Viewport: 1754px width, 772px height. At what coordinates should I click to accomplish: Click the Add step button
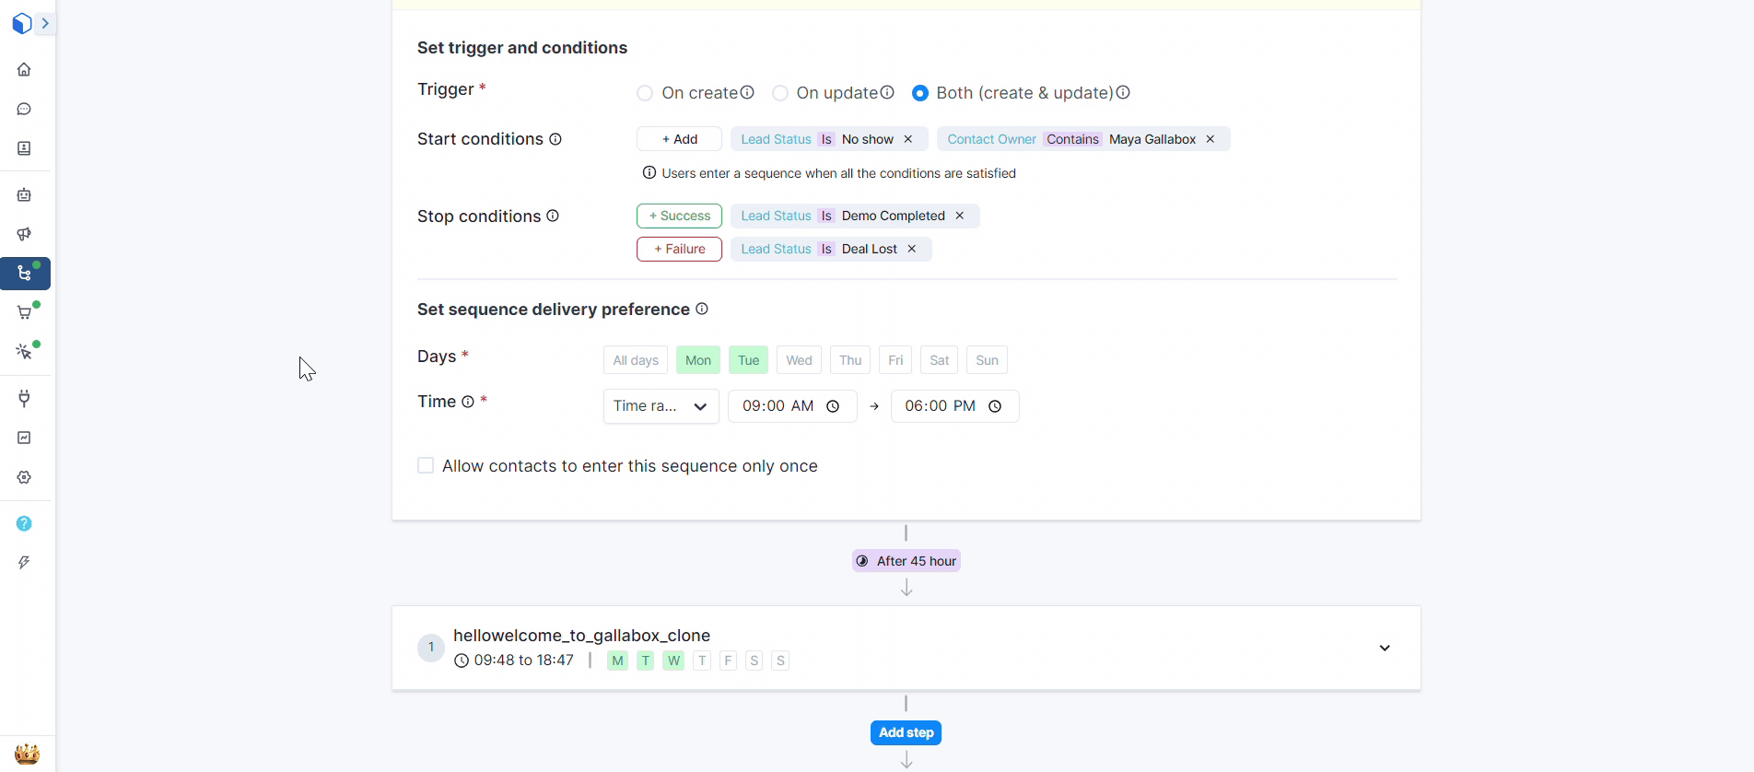(906, 732)
